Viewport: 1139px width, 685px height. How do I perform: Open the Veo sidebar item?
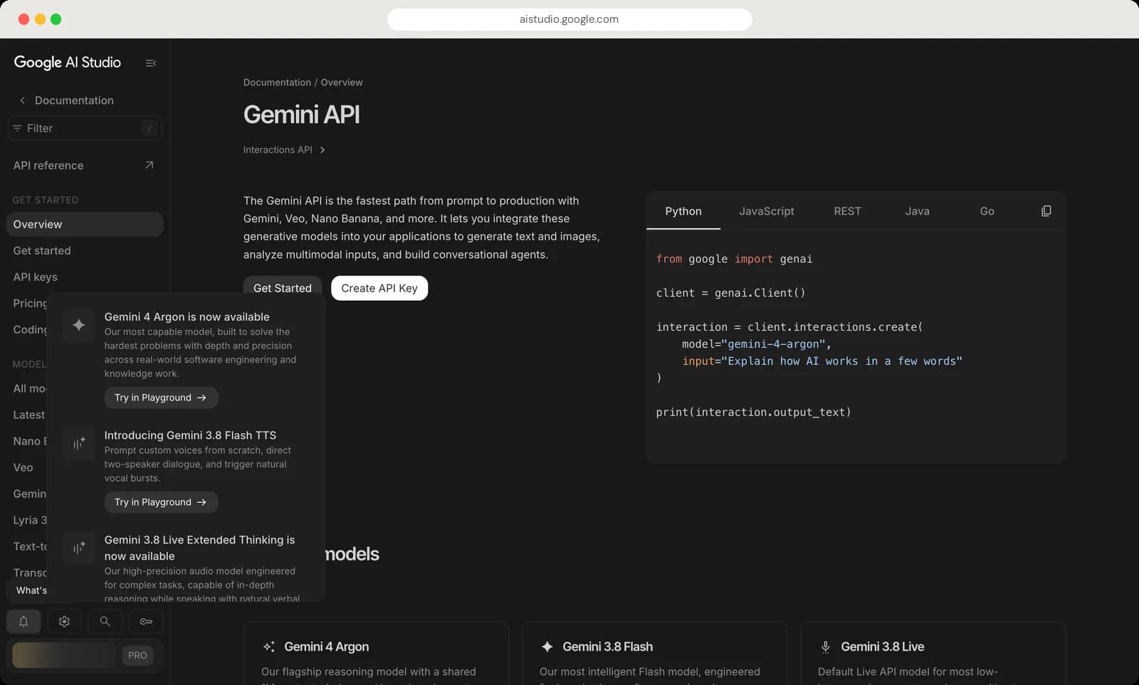tap(23, 467)
